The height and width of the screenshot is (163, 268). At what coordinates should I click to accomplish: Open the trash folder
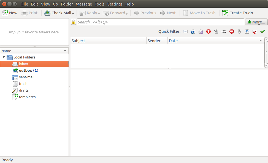click(x=23, y=84)
